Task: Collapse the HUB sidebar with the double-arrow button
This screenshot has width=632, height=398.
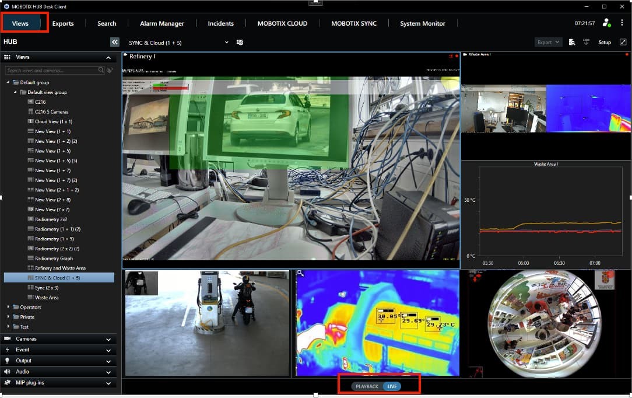Action: coord(115,42)
